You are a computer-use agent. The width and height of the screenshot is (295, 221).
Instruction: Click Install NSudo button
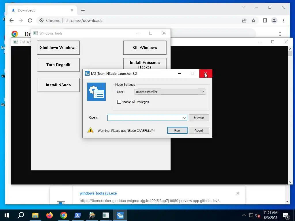(58, 85)
